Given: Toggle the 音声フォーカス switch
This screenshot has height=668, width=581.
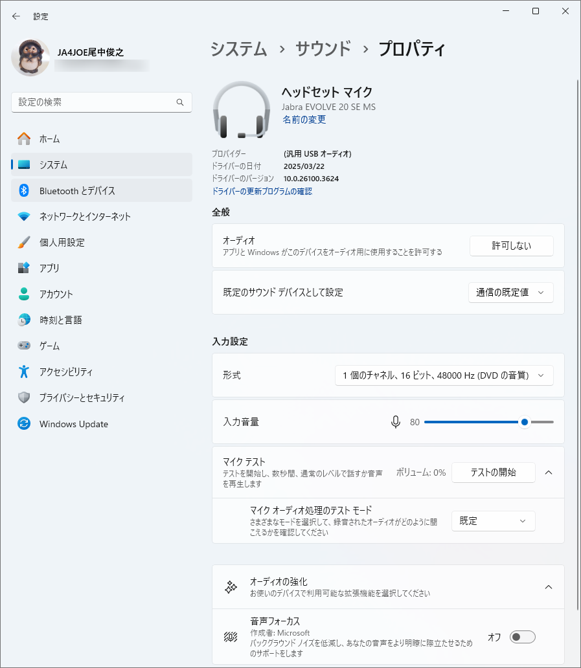Looking at the screenshot, I should [523, 637].
